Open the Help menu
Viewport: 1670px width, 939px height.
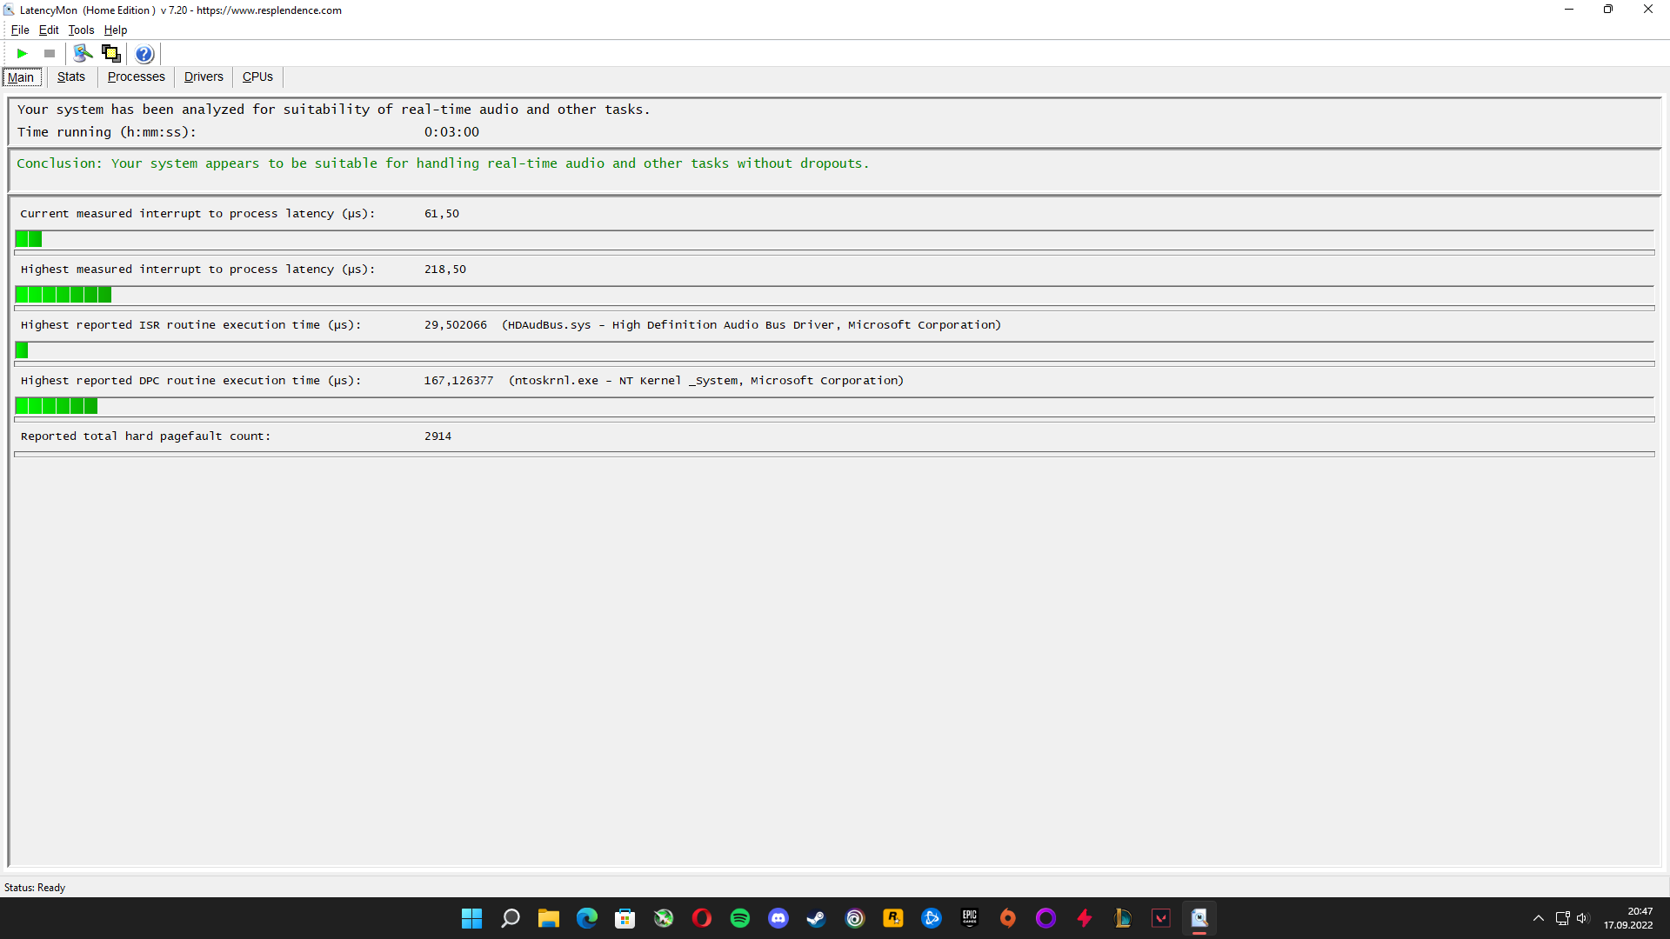116,30
